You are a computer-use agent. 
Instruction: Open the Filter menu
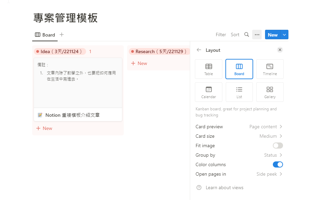[221, 35]
